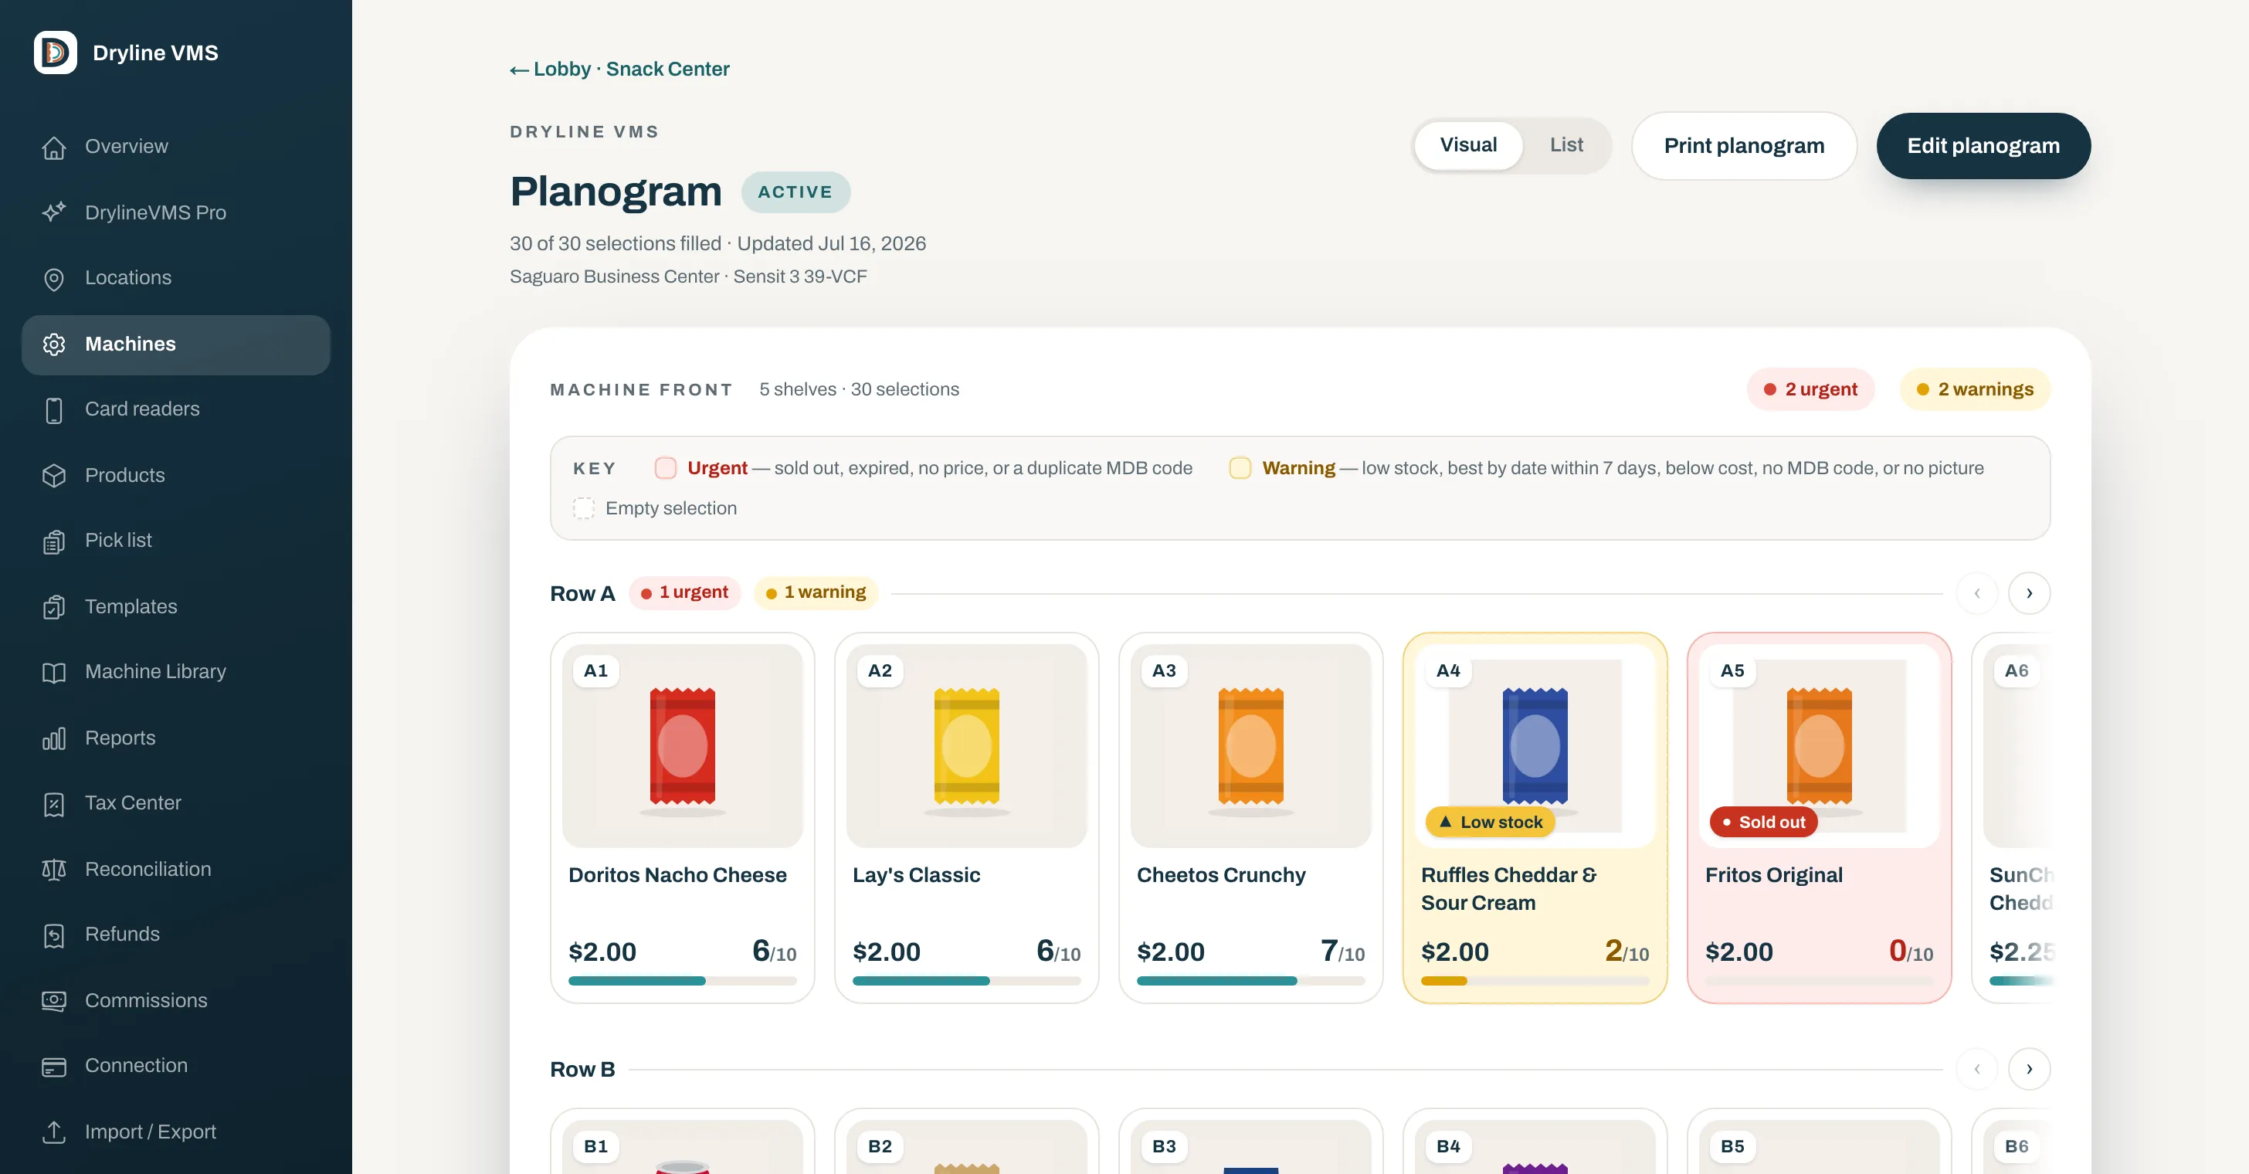The width and height of the screenshot is (2249, 1174).
Task: Open Overview via its home icon
Action: click(54, 148)
